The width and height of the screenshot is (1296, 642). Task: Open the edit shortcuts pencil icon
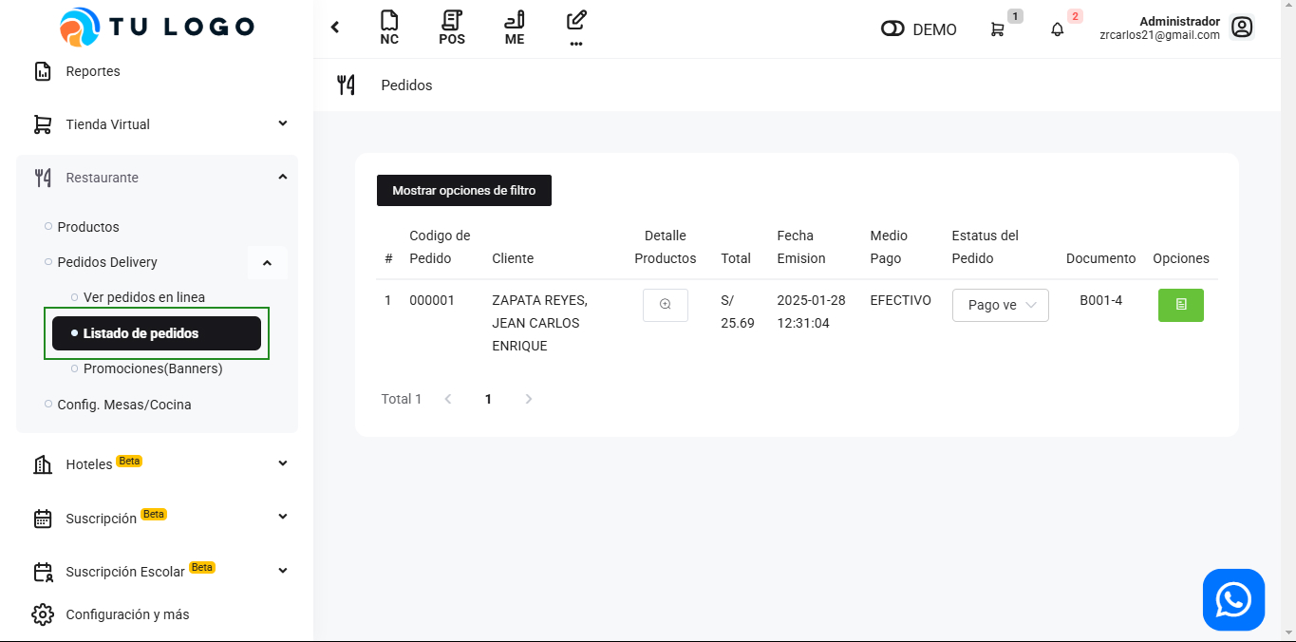pos(576,28)
